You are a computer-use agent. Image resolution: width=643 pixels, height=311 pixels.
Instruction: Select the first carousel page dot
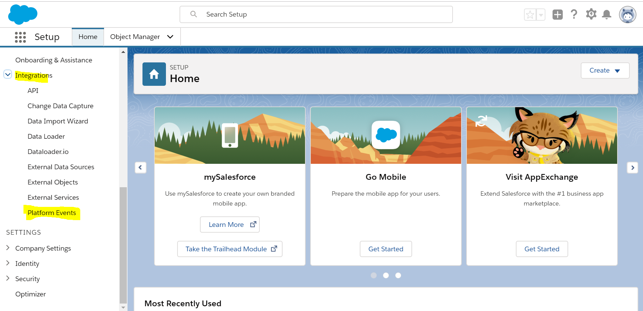coord(374,275)
